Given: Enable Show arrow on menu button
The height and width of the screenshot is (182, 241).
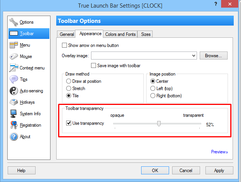Looking at the screenshot, I should (x=65, y=45).
